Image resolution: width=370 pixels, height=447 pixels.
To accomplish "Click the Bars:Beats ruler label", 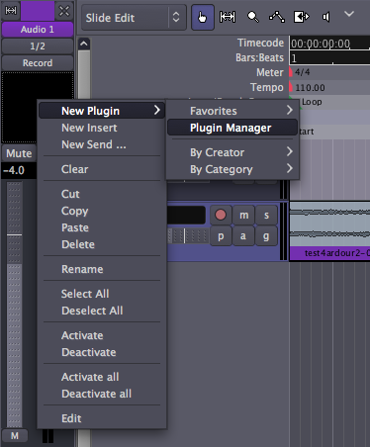I will click(x=259, y=57).
